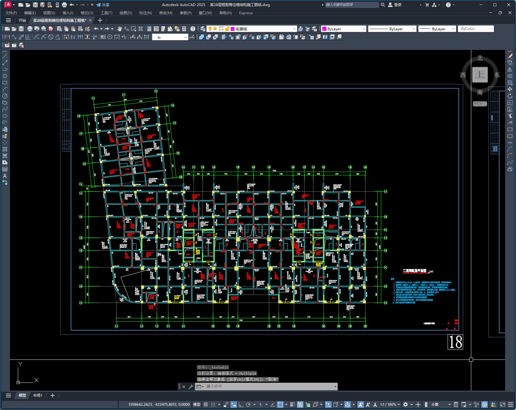
Task: Open the Layer Properties manager icon
Action: 203,29
